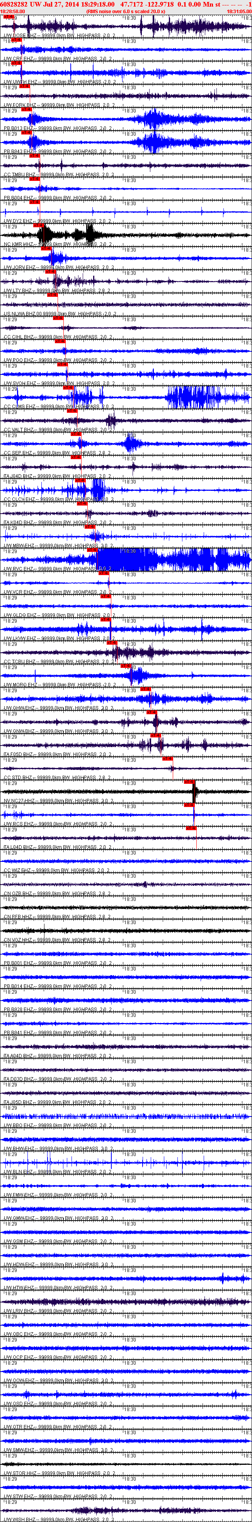Select the PB B014 EHZ station label
Screen dimensions: 252x1522
coord(59,986)
